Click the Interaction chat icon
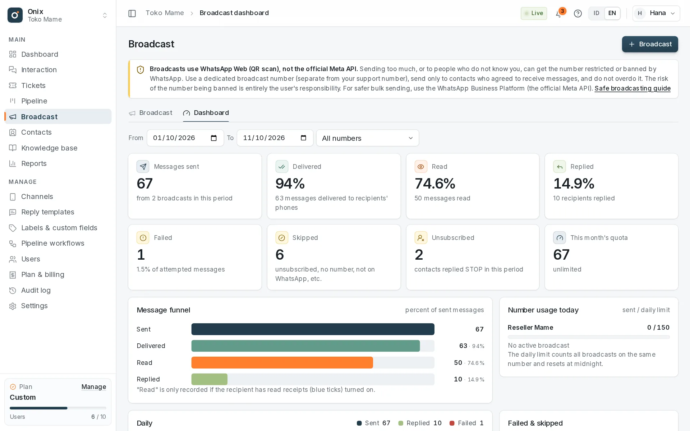The height and width of the screenshot is (431, 690). [13, 70]
